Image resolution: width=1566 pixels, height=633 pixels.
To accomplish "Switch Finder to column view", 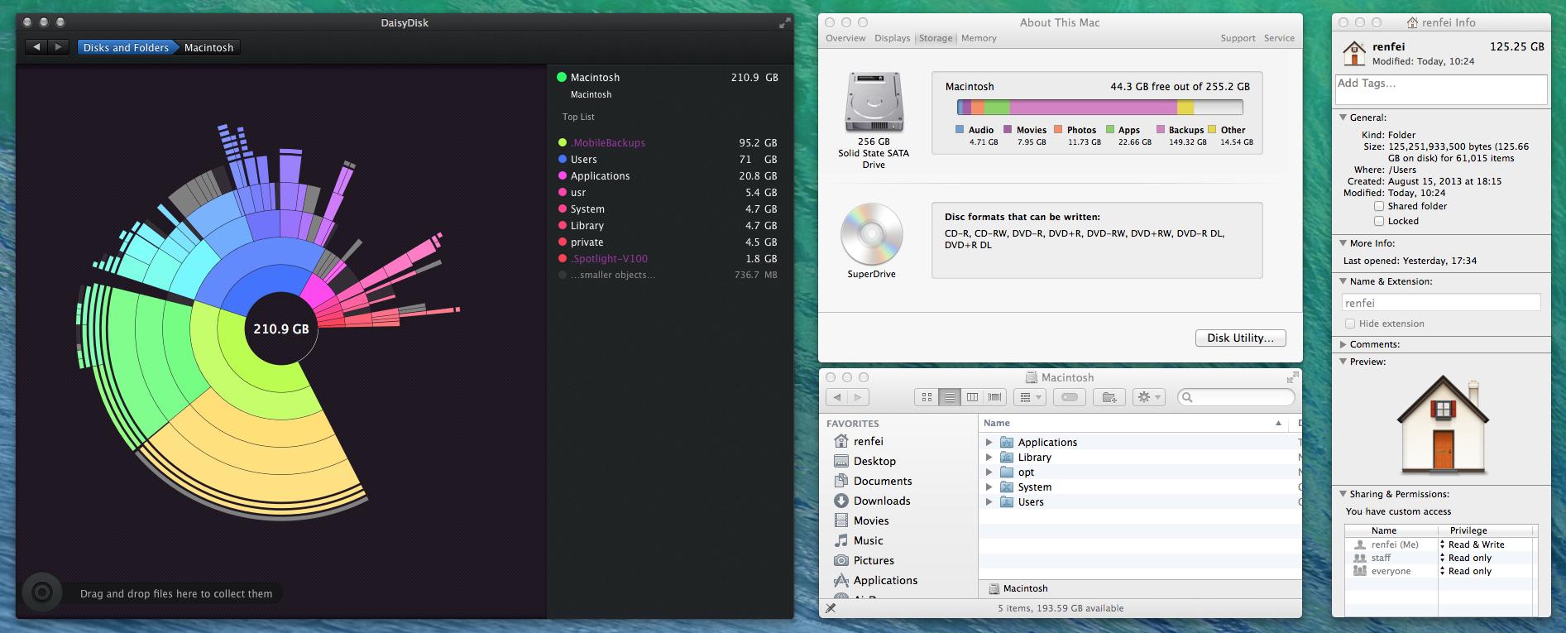I will tap(972, 397).
